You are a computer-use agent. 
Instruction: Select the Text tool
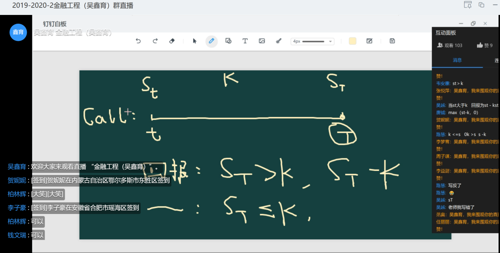coord(245,41)
